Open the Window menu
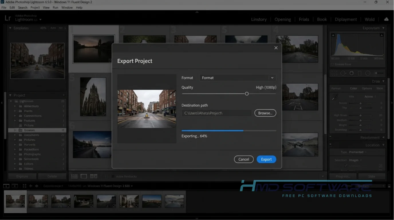This screenshot has width=394, height=220. tap(67, 7)
